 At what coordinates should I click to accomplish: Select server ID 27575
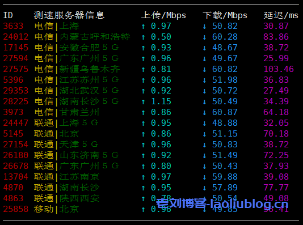tap(16, 69)
